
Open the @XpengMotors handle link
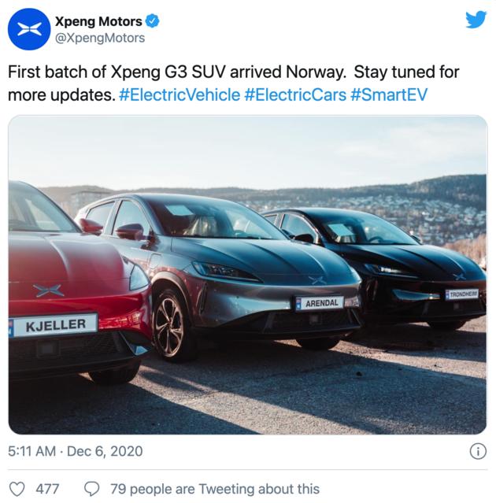pos(100,38)
